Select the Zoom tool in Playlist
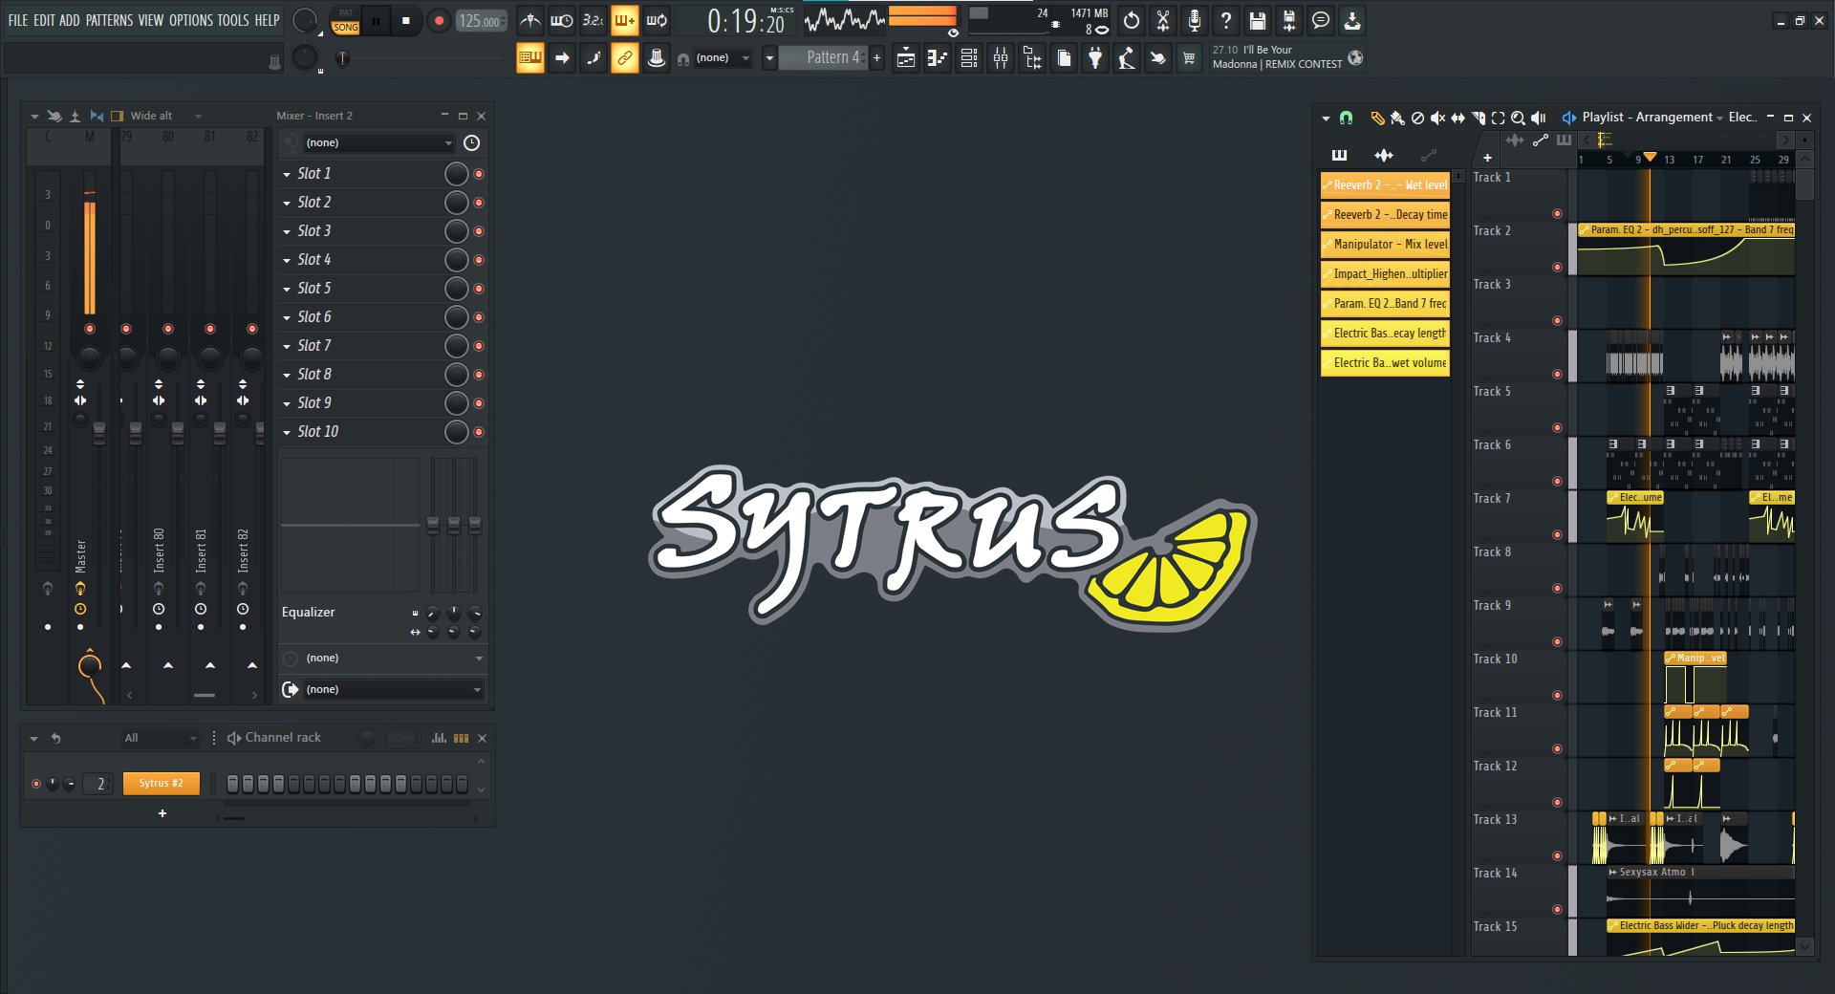The height and width of the screenshot is (994, 1835). coord(1518,118)
